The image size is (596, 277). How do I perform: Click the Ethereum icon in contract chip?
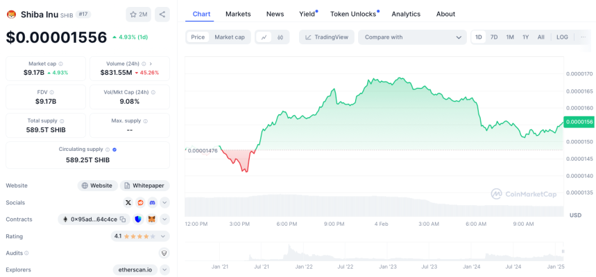point(65,220)
